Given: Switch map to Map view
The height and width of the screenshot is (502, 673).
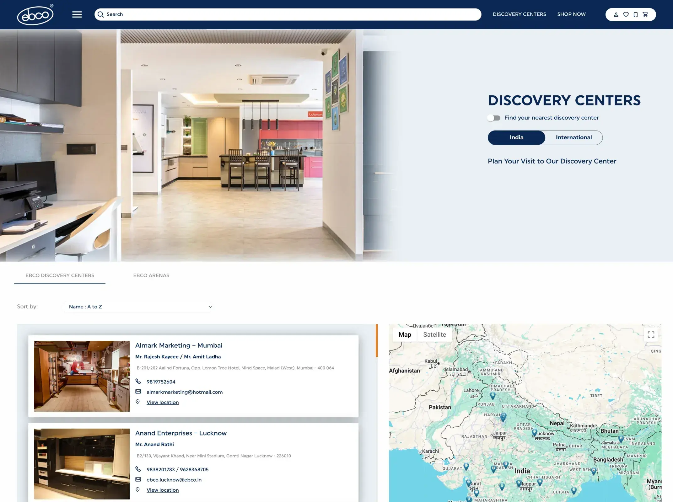Looking at the screenshot, I should (x=405, y=335).
